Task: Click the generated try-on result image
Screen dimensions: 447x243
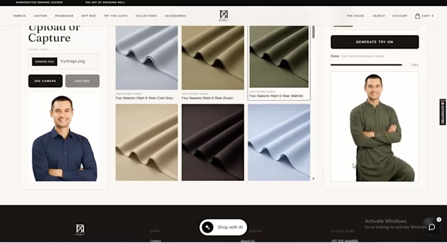Action: (375, 127)
